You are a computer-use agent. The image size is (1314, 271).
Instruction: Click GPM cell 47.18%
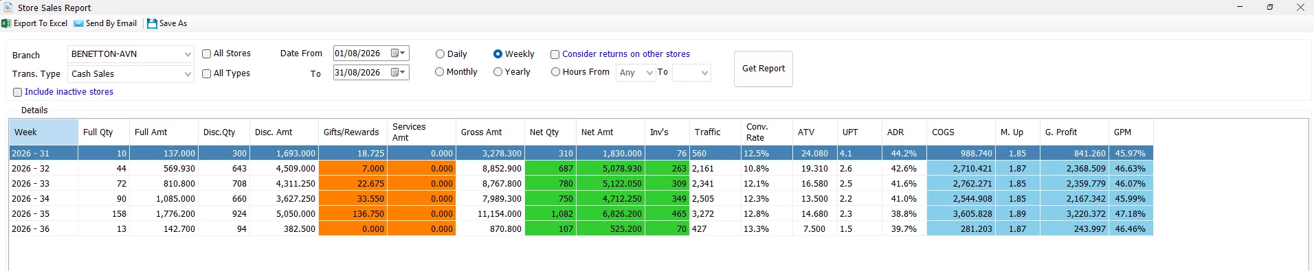1131,214
